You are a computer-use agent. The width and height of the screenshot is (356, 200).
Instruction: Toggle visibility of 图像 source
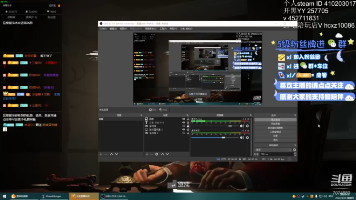(x=184, y=119)
